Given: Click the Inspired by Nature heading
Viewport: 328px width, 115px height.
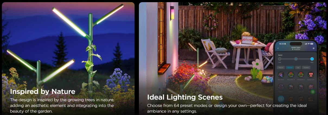Looking at the screenshot, I should pos(43,91).
